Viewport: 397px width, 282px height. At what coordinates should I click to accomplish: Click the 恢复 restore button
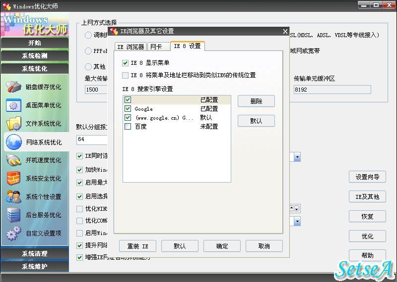tap(367, 216)
